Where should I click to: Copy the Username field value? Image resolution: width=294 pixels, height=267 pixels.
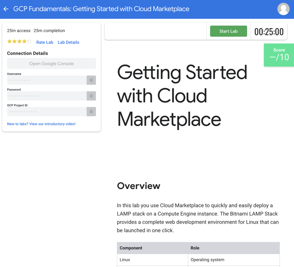(x=91, y=80)
